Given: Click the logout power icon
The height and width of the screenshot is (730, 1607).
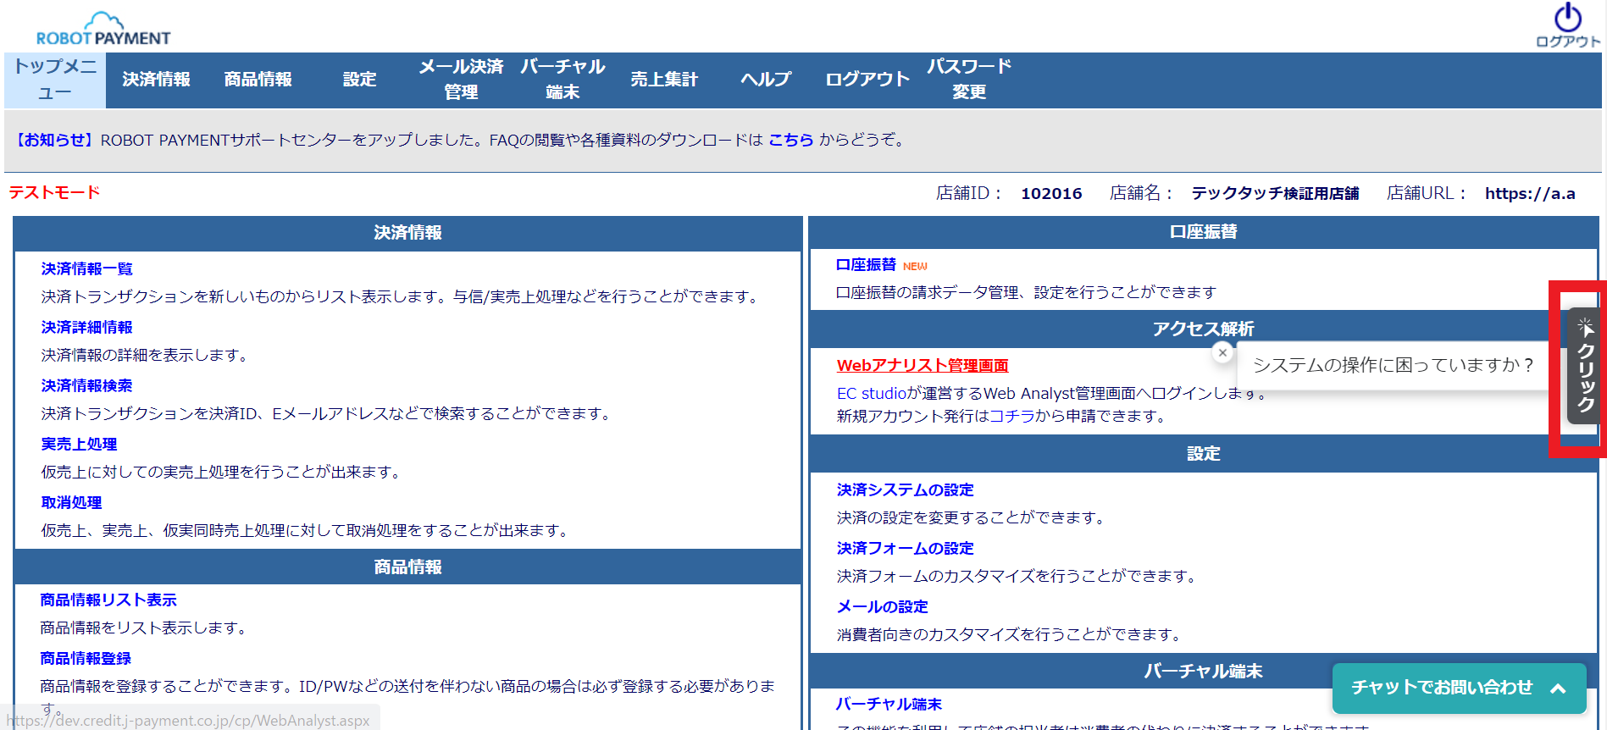Looking at the screenshot, I should point(1567,19).
